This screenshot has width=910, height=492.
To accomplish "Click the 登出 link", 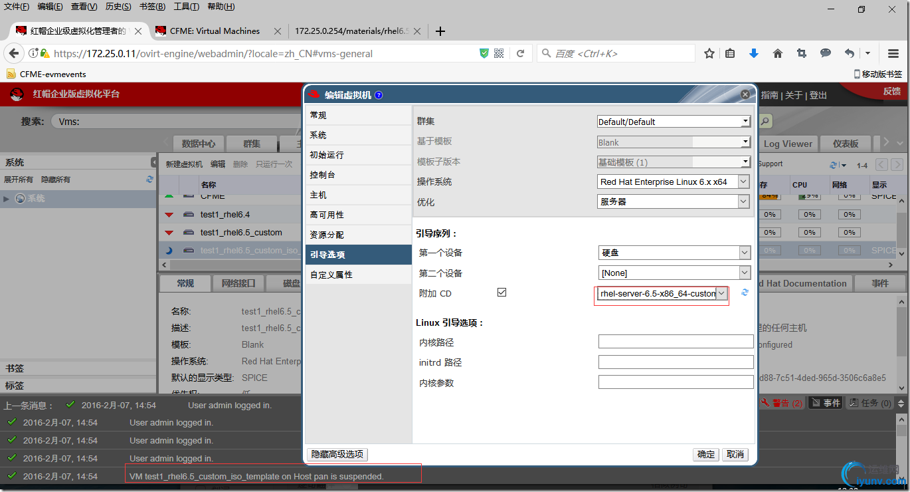I will coord(818,95).
